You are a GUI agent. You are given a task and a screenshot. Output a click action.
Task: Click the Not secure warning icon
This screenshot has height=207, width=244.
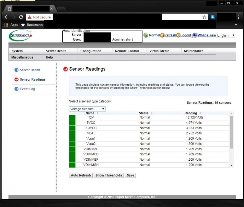pos(30,17)
